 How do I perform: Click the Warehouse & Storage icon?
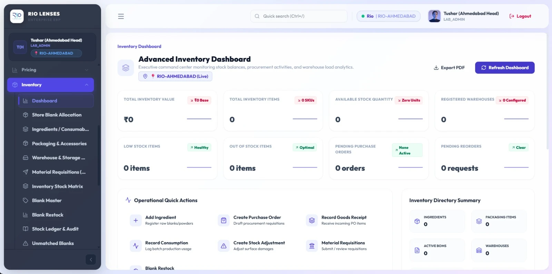pyautogui.click(x=26, y=158)
